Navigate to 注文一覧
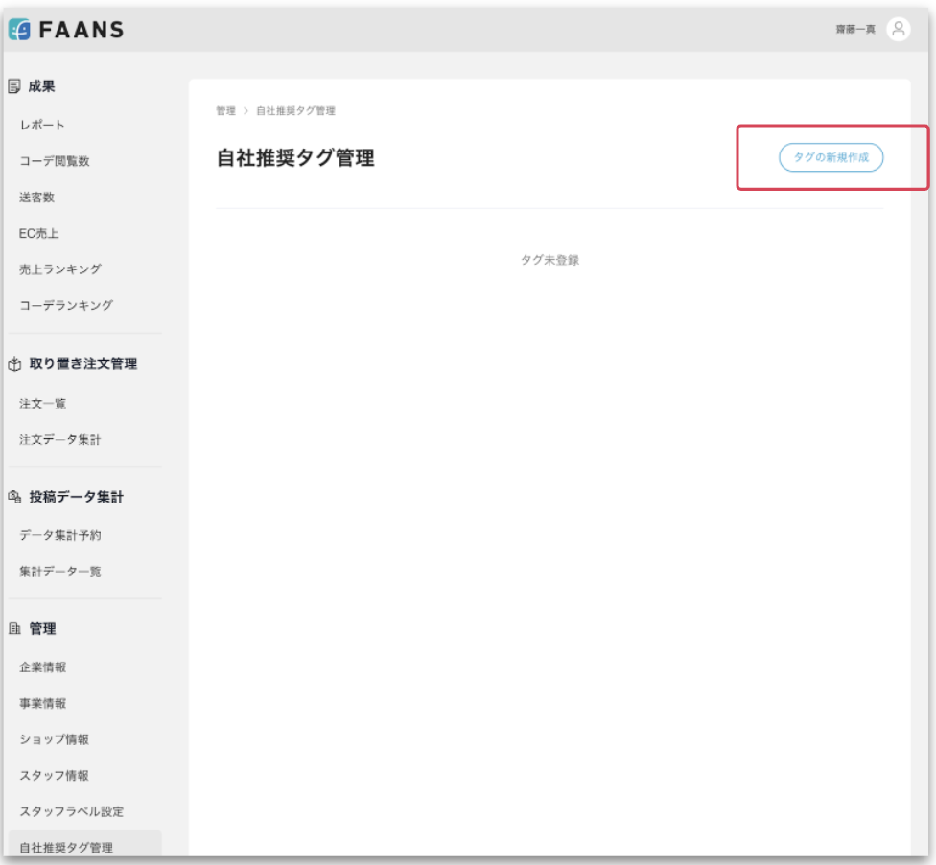This screenshot has height=865, width=936. [43, 404]
